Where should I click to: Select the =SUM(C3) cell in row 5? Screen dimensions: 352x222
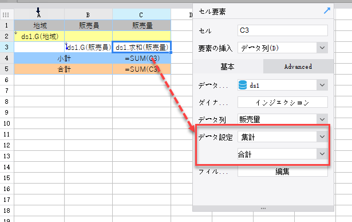(x=141, y=69)
